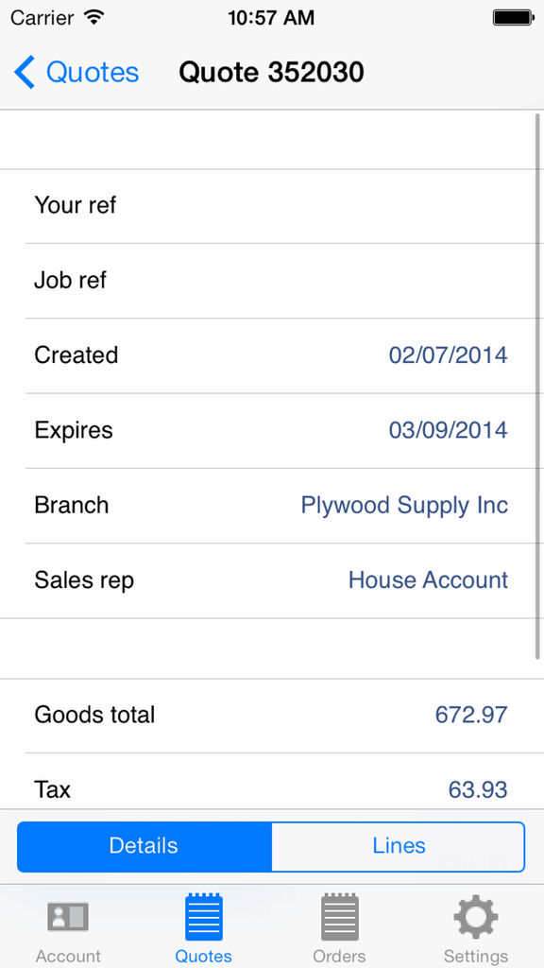Select the Job ref row

pyautogui.click(x=272, y=281)
